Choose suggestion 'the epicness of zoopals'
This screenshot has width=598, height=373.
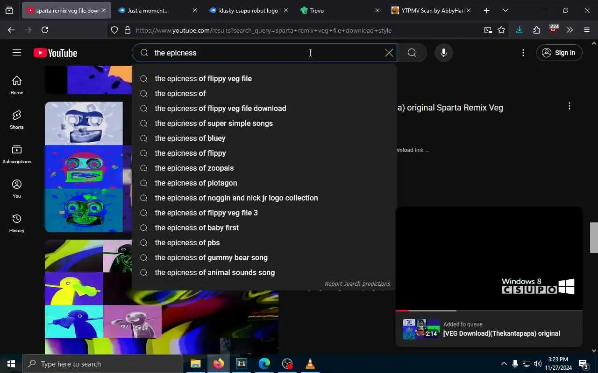(264, 168)
